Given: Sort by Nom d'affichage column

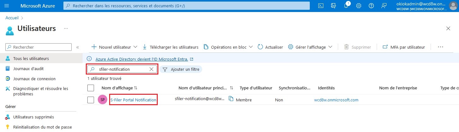Looking at the screenshot, I should [x=120, y=88].
